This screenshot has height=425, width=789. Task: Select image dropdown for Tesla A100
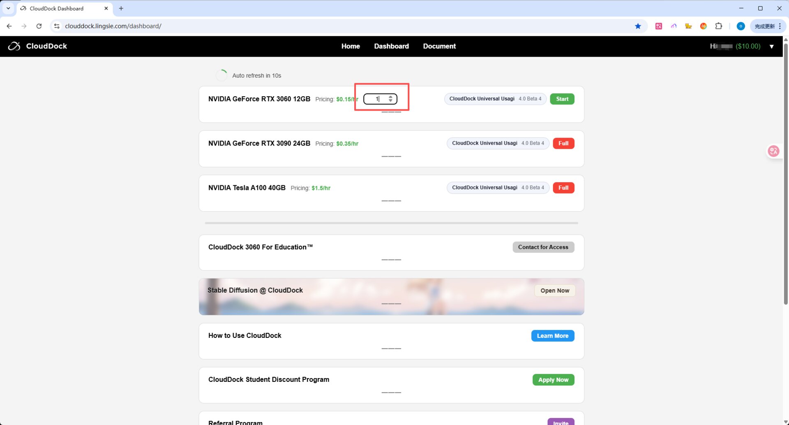coord(498,188)
